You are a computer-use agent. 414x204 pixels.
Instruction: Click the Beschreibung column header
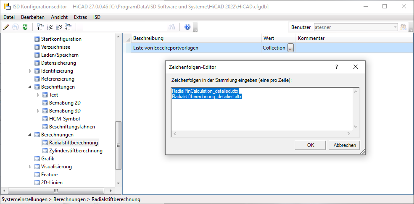pyautogui.click(x=196, y=38)
